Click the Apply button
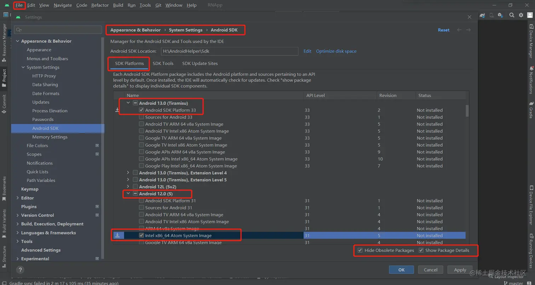Viewport: 535px width, 285px height. [x=460, y=270]
